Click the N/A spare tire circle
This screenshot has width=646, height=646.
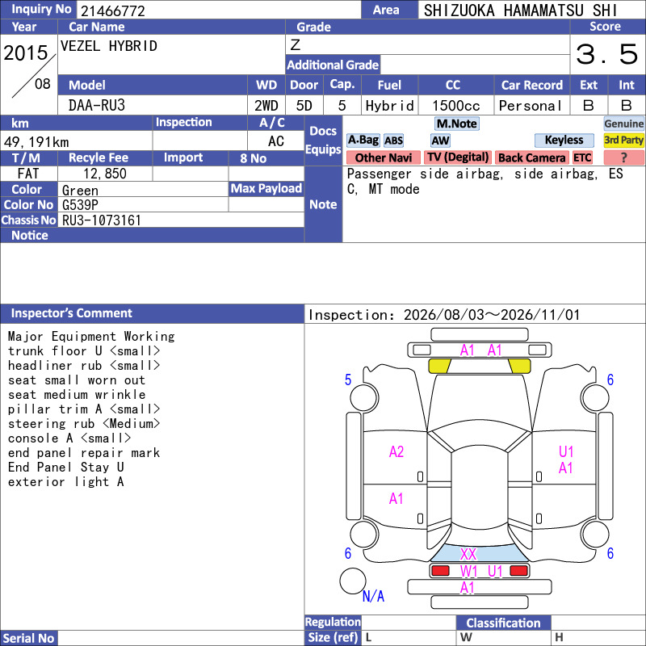(353, 581)
